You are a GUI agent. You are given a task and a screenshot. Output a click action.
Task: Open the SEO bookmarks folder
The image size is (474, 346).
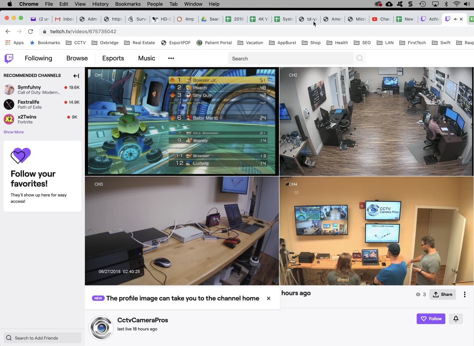pos(362,43)
